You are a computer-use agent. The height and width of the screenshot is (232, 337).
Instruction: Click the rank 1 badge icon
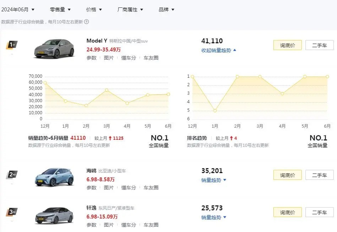click(x=11, y=45)
